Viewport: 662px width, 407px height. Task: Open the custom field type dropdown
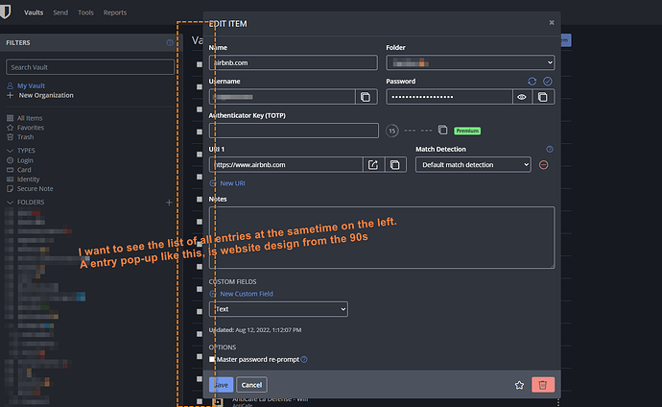278,309
